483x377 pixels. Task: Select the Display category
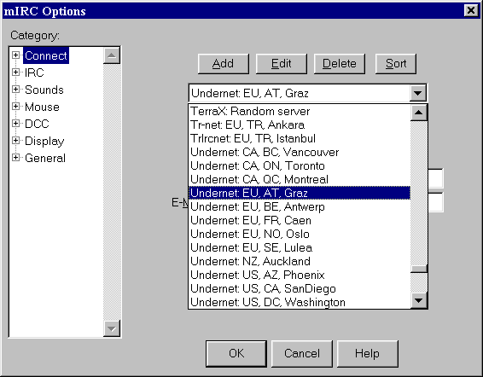coord(44,141)
